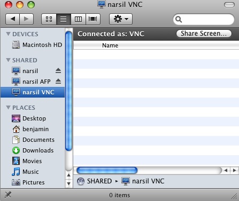Click the horizontal scrollbar thumb
The height and width of the screenshot is (201, 239).
tap(107, 171)
